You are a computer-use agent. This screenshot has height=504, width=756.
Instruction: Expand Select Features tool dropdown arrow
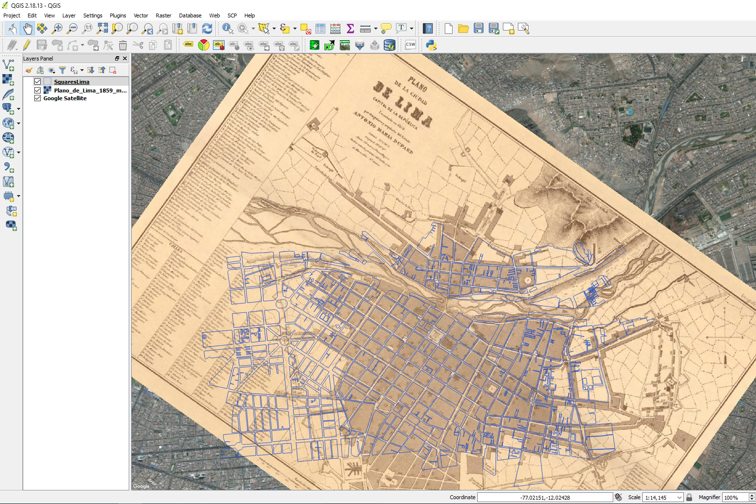[274, 29]
